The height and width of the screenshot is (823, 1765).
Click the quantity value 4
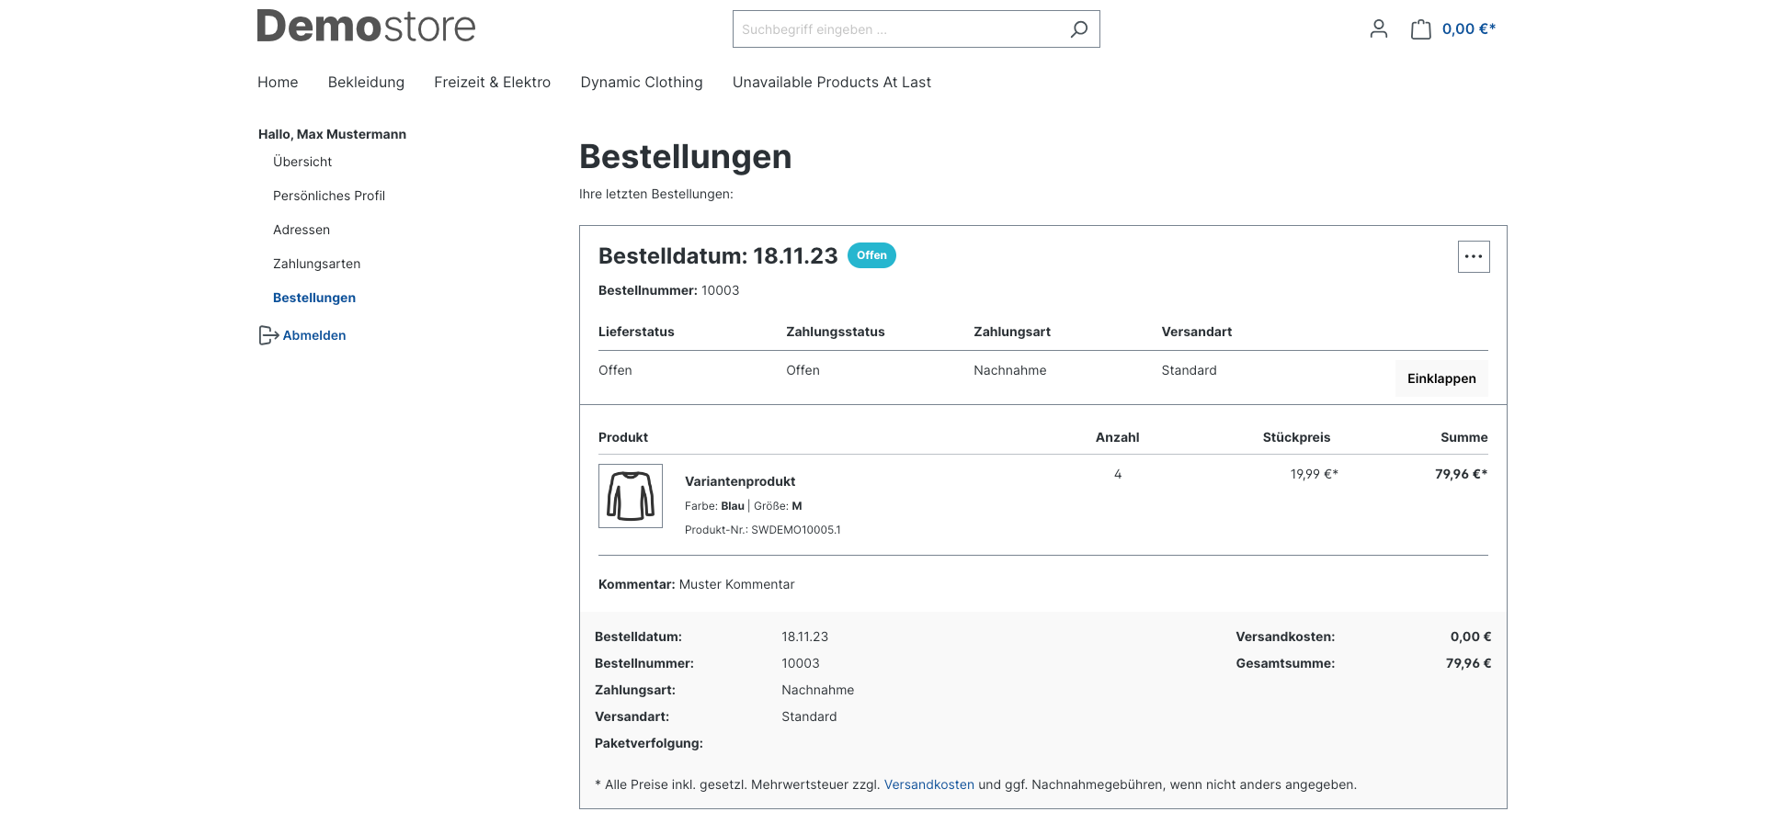coord(1118,474)
